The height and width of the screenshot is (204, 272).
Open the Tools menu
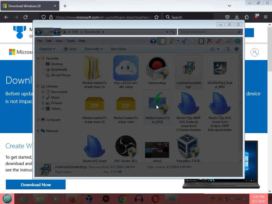click(x=70, y=41)
